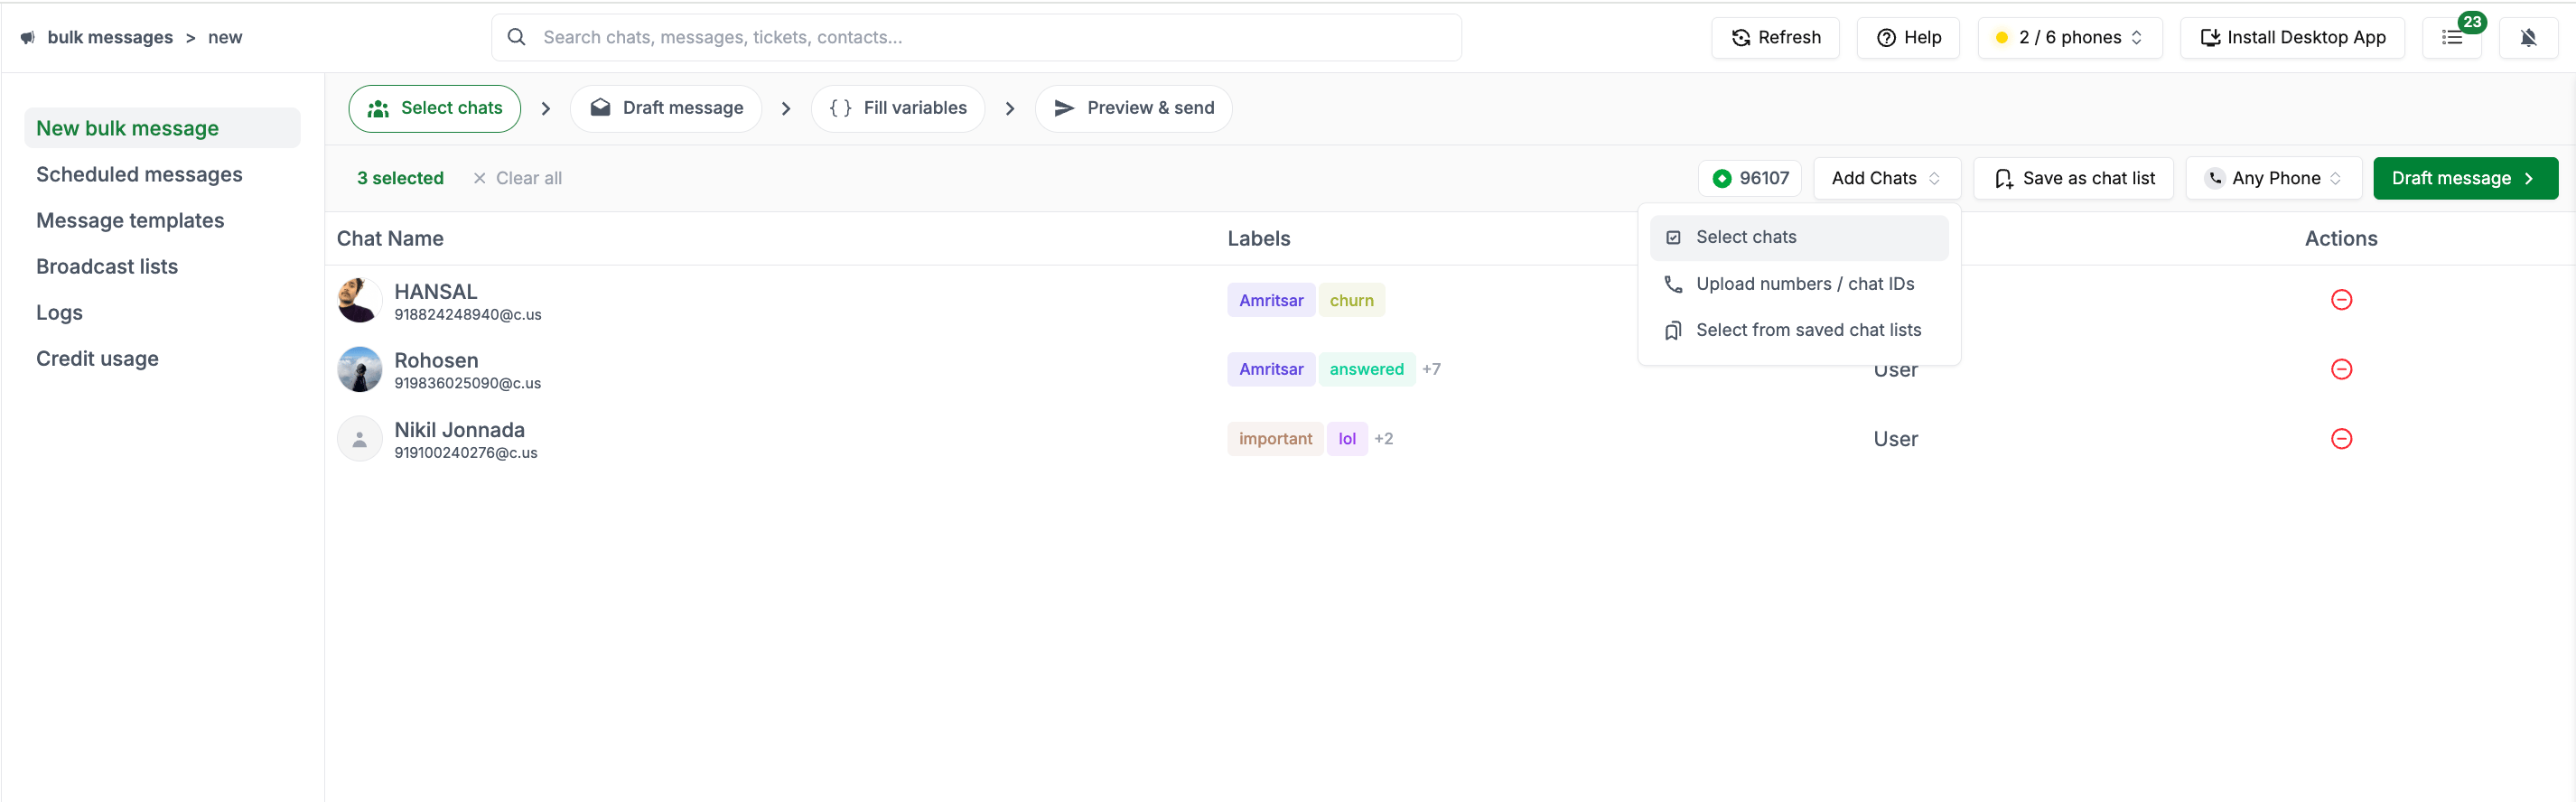Image resolution: width=2576 pixels, height=802 pixels.
Task: Click chevron between Fill variables and Preview & send
Action: tap(1010, 108)
